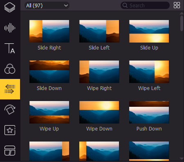Open the Text titles panel
184x162 pixels.
(x=10, y=48)
